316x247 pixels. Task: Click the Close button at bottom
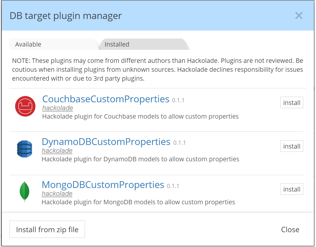tap(290, 230)
